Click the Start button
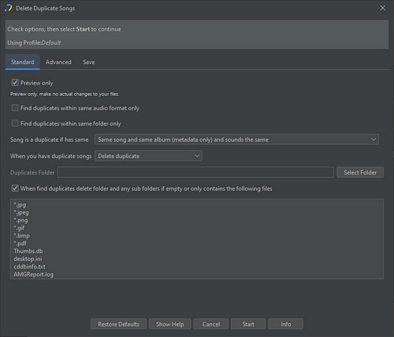Screen dimensions: 394x337 point(248,324)
